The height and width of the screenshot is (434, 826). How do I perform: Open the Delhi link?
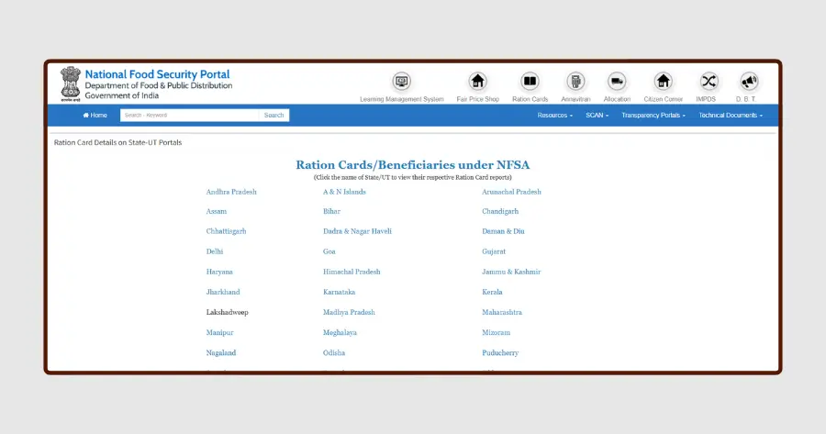tap(215, 251)
